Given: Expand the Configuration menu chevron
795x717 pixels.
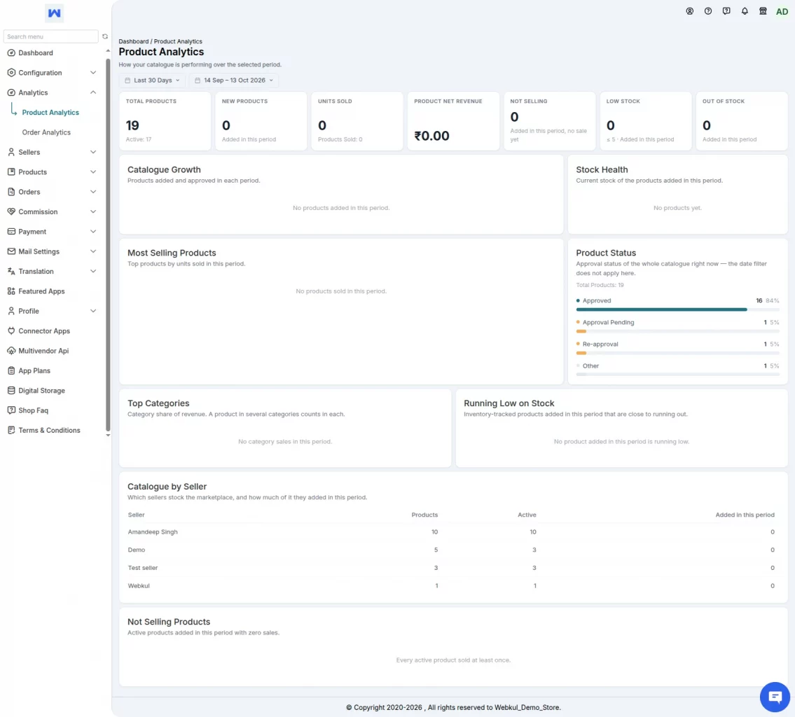Looking at the screenshot, I should [93, 72].
